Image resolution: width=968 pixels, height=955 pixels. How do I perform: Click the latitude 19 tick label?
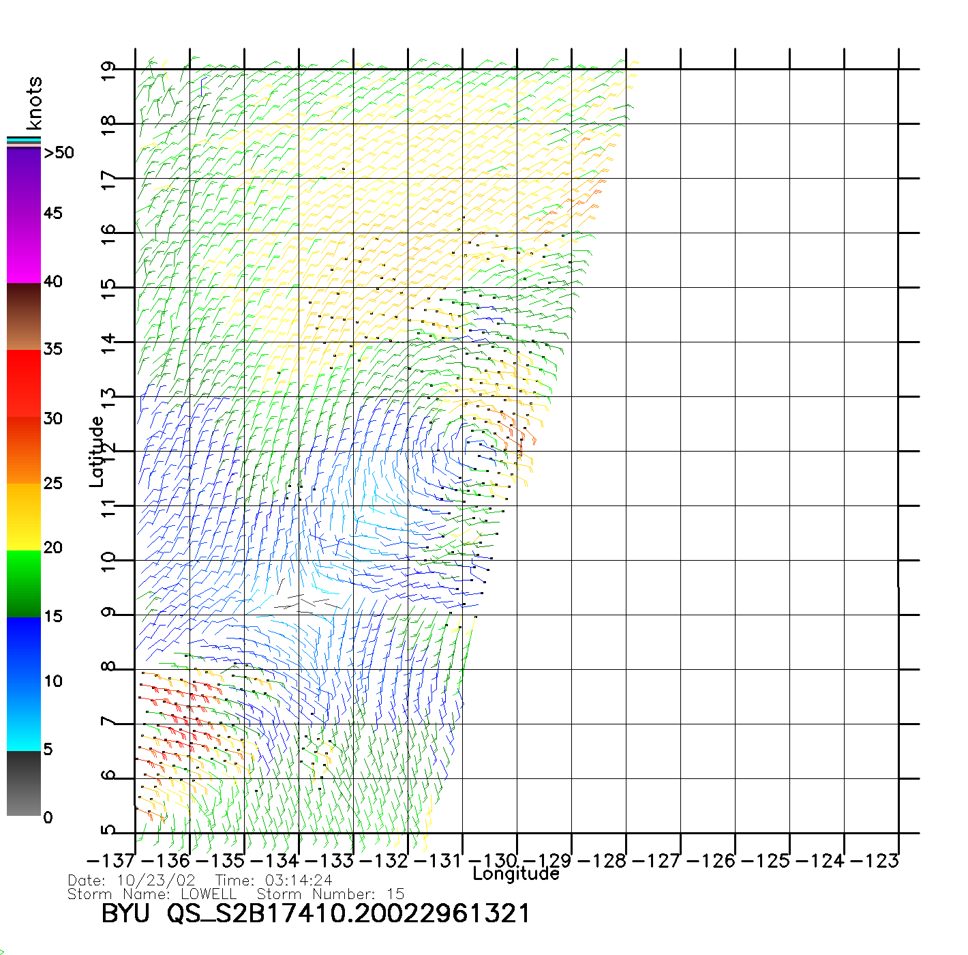(x=108, y=71)
